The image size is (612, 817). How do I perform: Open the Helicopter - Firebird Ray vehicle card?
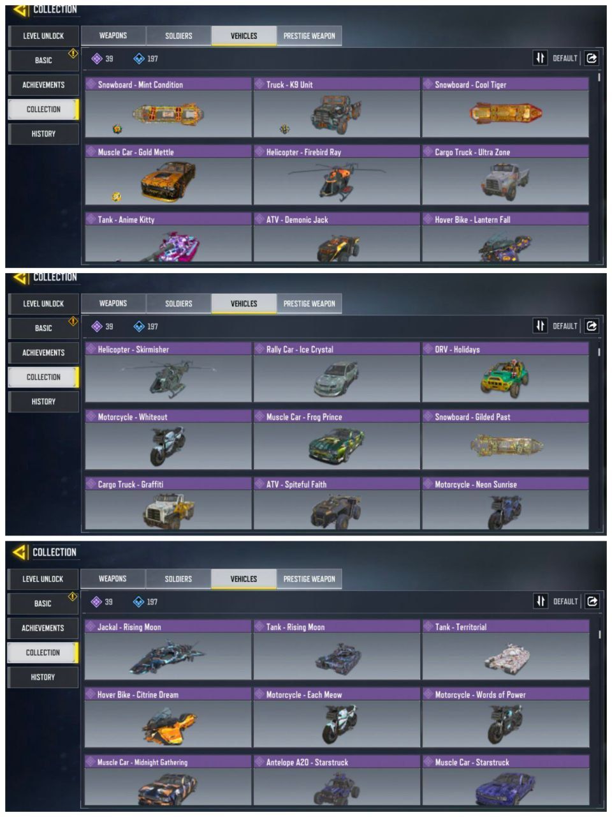click(x=337, y=176)
